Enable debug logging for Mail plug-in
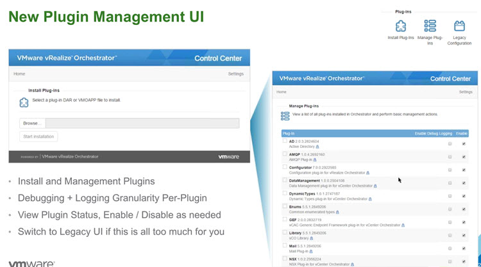 (450, 248)
